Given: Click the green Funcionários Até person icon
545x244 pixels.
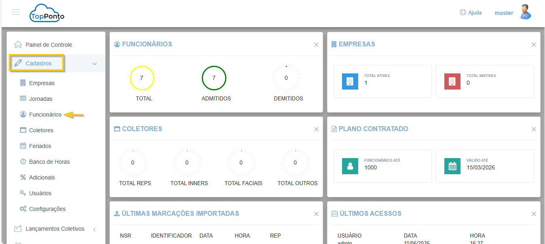Looking at the screenshot, I should pos(350,166).
